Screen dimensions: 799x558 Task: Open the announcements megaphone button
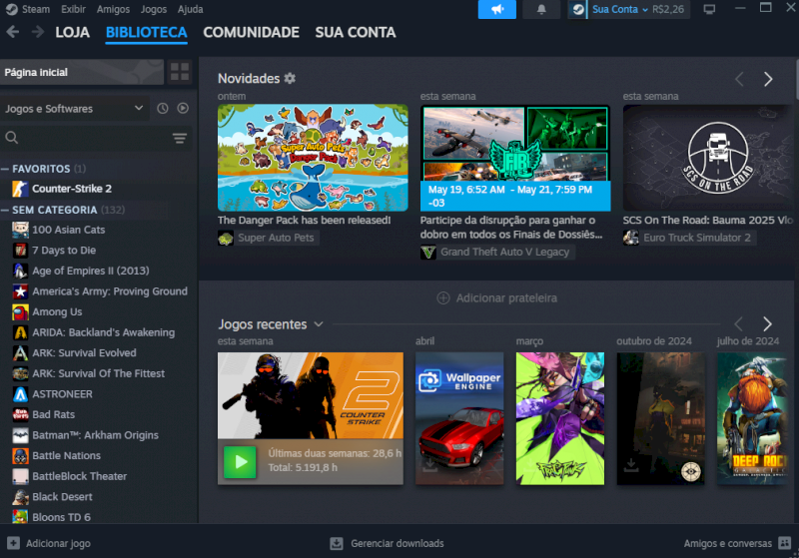pos(496,9)
